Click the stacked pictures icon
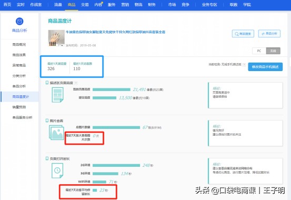The width and height of the screenshot is (291, 200). (56, 133)
